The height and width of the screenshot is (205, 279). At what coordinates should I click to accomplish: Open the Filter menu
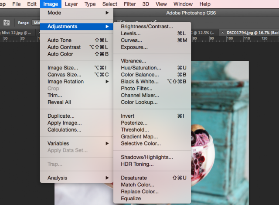coord(130,4)
